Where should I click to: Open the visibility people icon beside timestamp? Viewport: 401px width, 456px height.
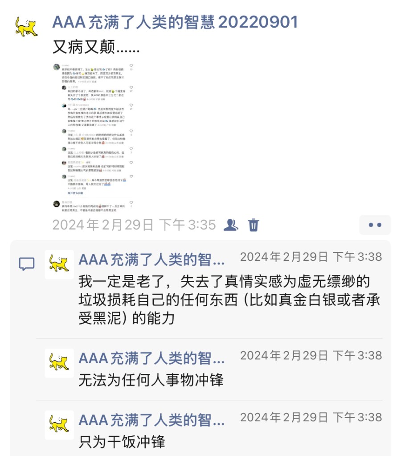[x=231, y=225]
